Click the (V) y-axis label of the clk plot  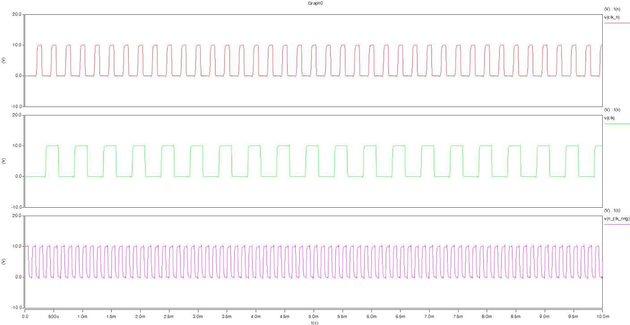(x=4, y=161)
